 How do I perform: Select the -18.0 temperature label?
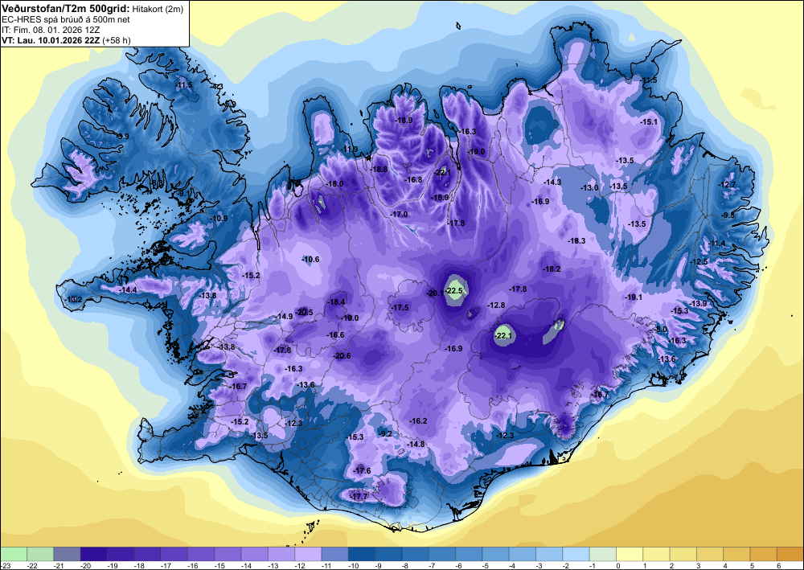pos(334,183)
